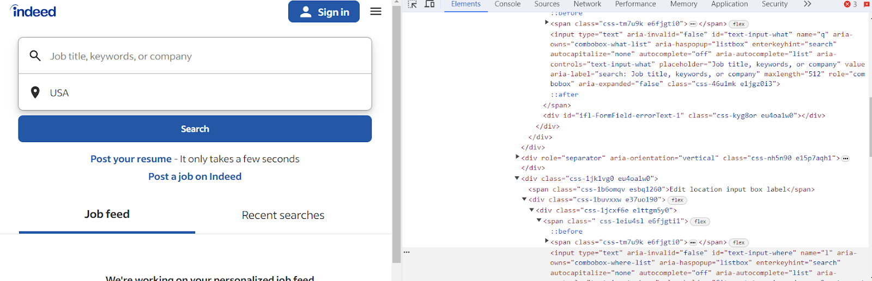This screenshot has width=872, height=281.
Task: Expand the ellipsis in the first css-tm7u9k span
Action: pyautogui.click(x=693, y=24)
